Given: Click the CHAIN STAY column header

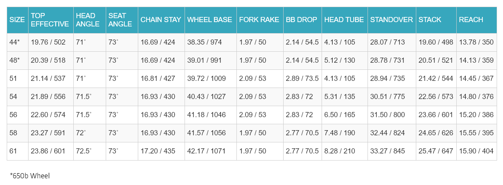Looking at the screenshot, I should point(161,20).
